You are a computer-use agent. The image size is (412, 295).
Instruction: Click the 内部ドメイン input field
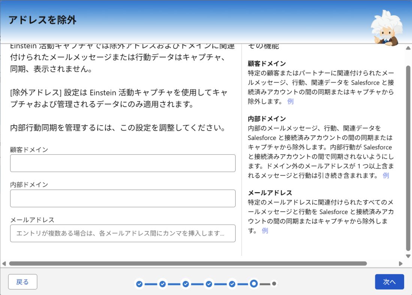click(123, 198)
